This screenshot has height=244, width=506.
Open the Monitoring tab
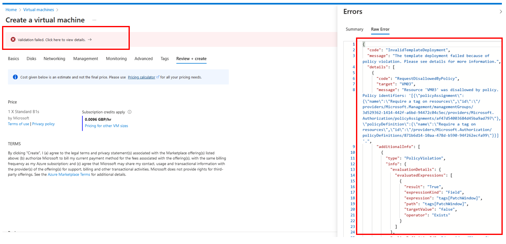116,59
